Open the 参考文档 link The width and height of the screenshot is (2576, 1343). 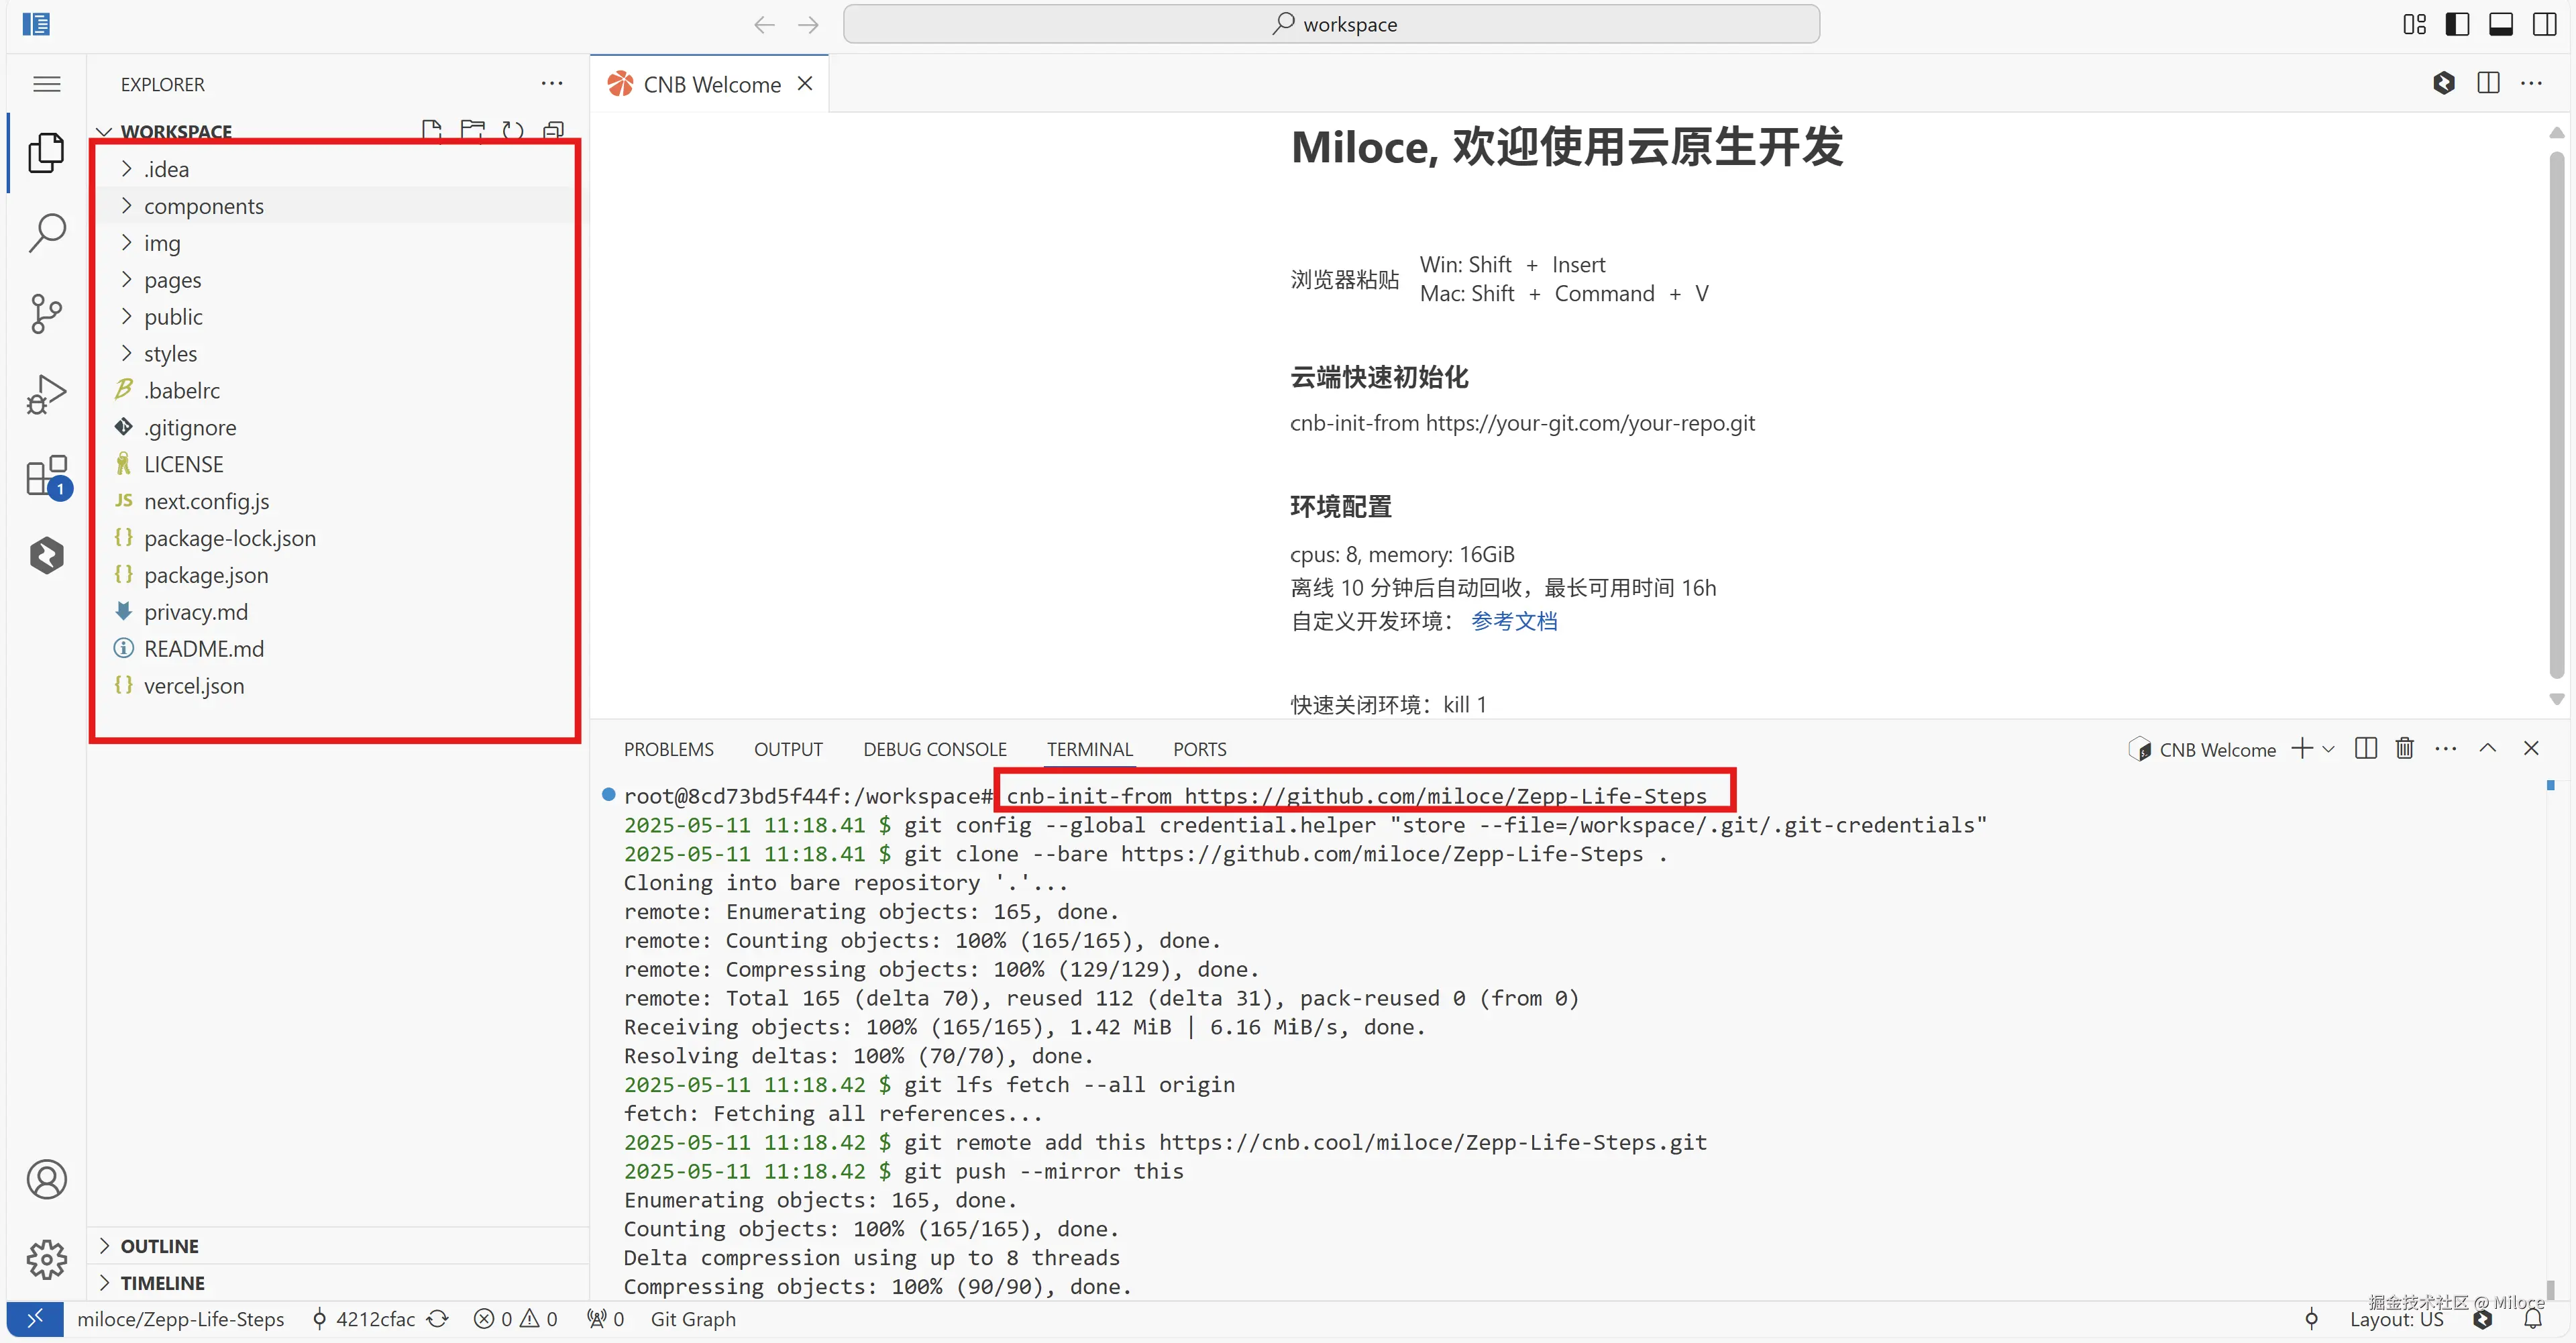coord(1514,621)
